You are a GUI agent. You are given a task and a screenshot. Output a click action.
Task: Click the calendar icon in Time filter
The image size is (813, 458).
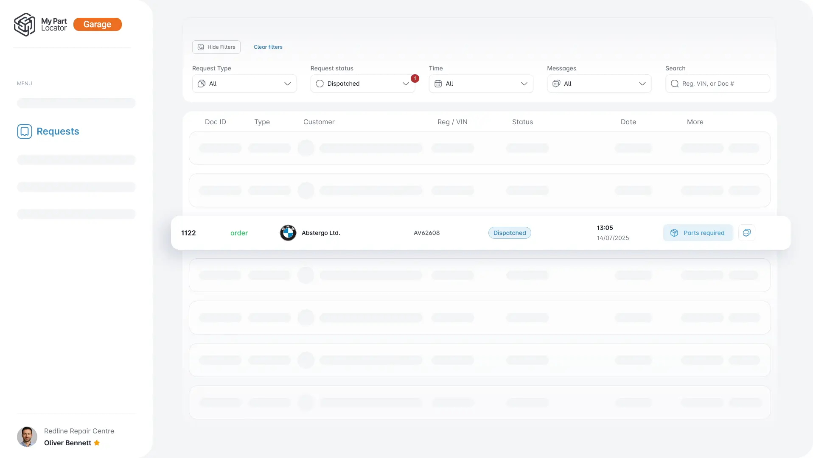click(x=438, y=84)
